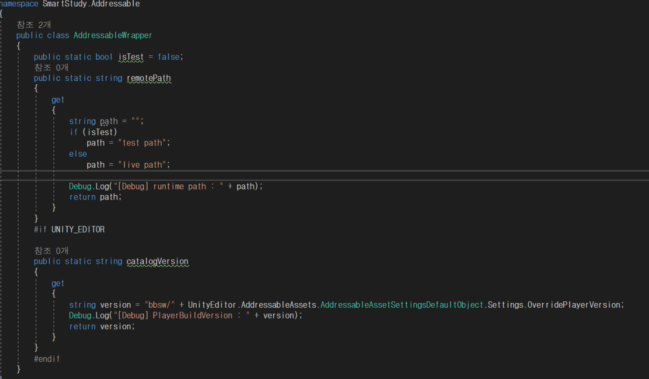Place cursor in the "test path" string
The height and width of the screenshot is (379, 649).
(x=142, y=143)
